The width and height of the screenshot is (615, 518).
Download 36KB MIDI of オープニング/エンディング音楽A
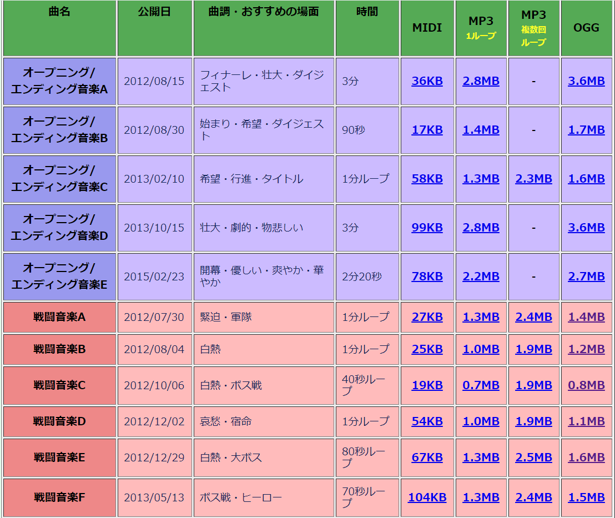[427, 81]
